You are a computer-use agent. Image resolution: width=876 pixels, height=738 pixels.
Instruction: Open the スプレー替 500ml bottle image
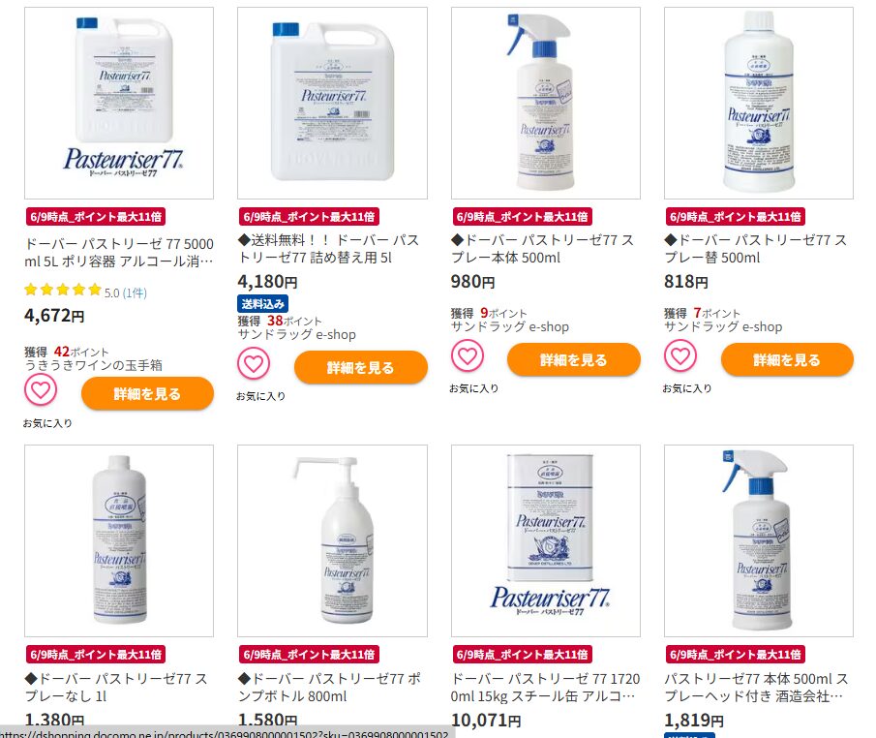click(x=759, y=103)
